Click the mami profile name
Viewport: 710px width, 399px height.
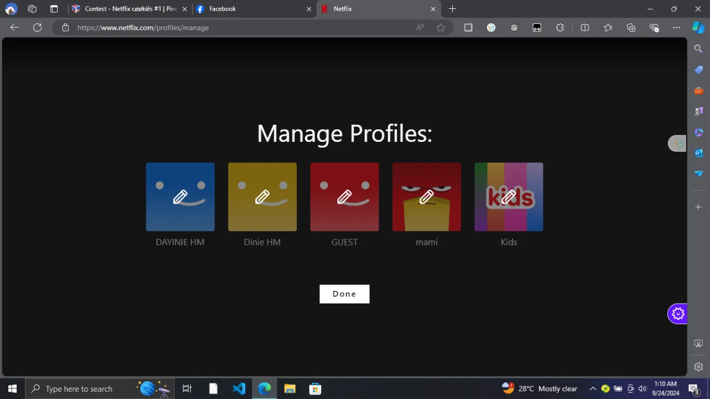click(x=427, y=242)
